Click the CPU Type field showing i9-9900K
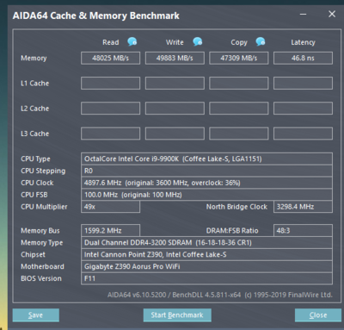 [206, 159]
